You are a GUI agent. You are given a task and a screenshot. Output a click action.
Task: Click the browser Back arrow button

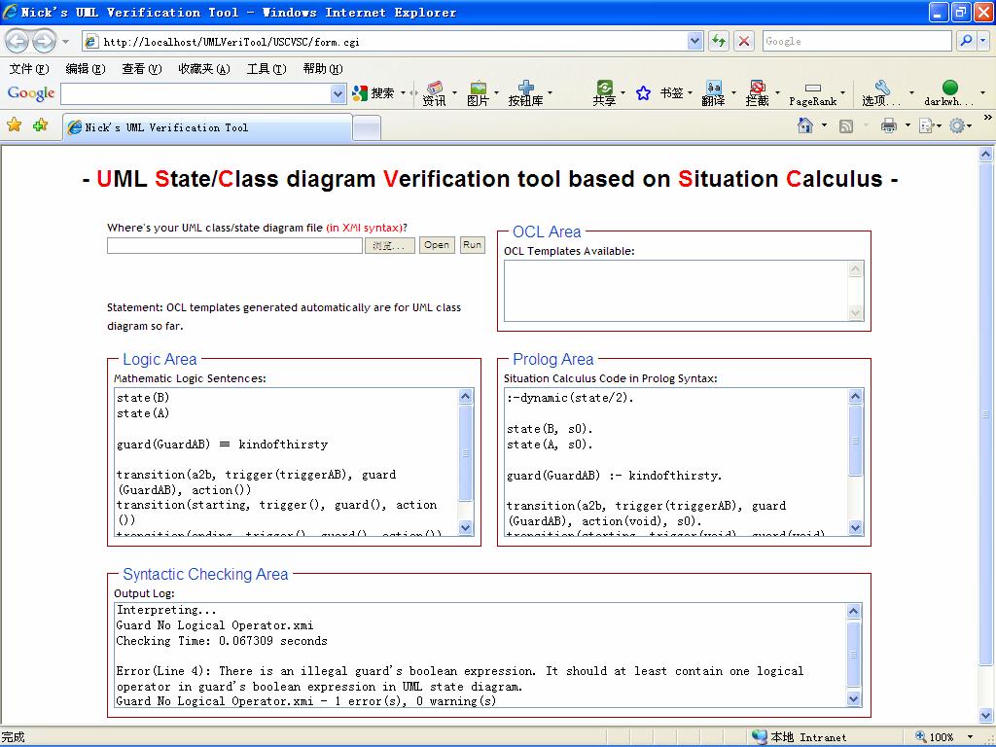[18, 42]
